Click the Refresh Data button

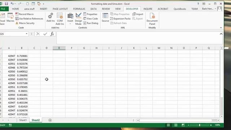point(118,23)
